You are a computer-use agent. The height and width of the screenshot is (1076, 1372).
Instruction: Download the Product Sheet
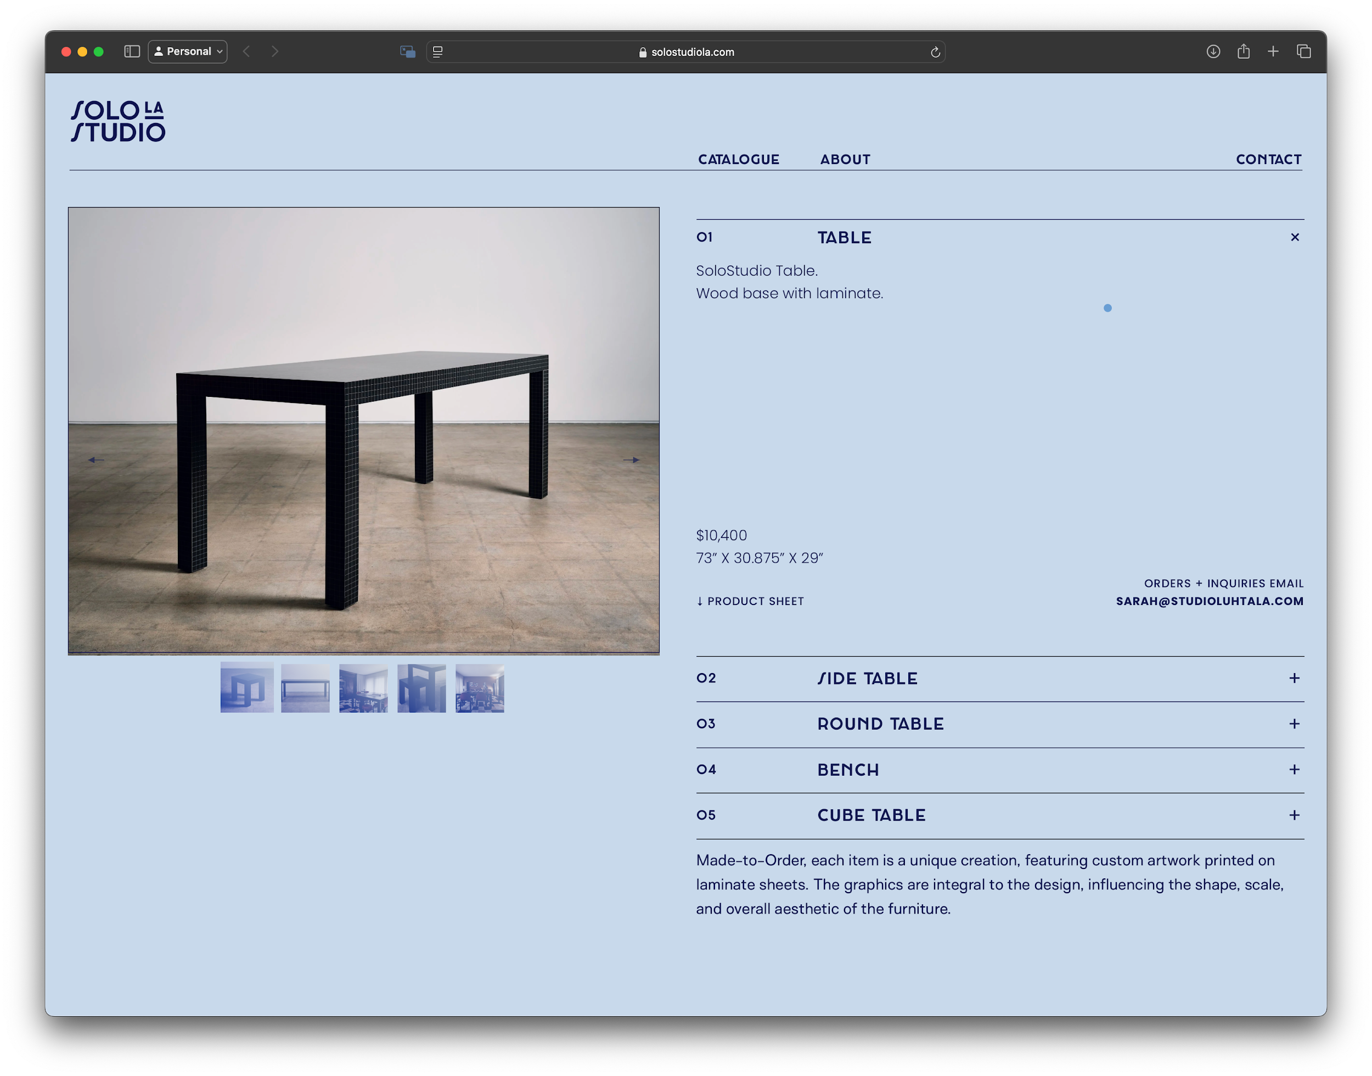[749, 601]
